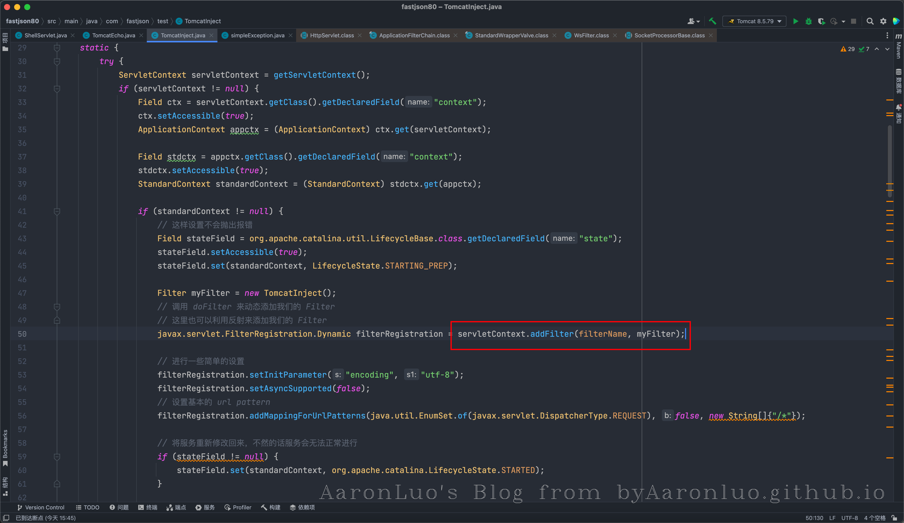Image resolution: width=904 pixels, height=523 pixels.
Task: Open the 终端 (Terminal) tool window
Action: coord(148,507)
